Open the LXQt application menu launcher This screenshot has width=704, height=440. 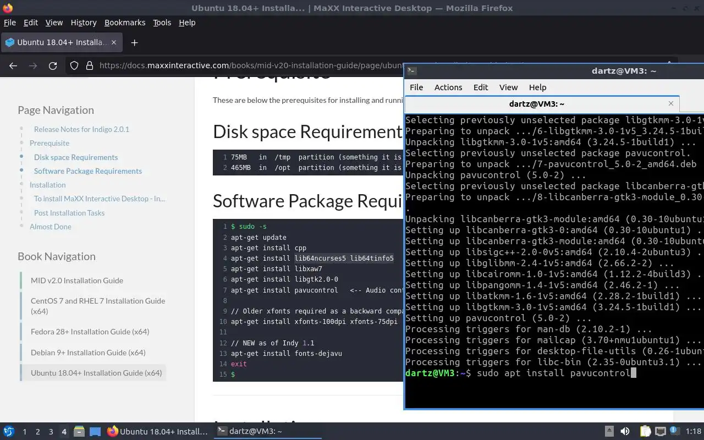(x=8, y=431)
